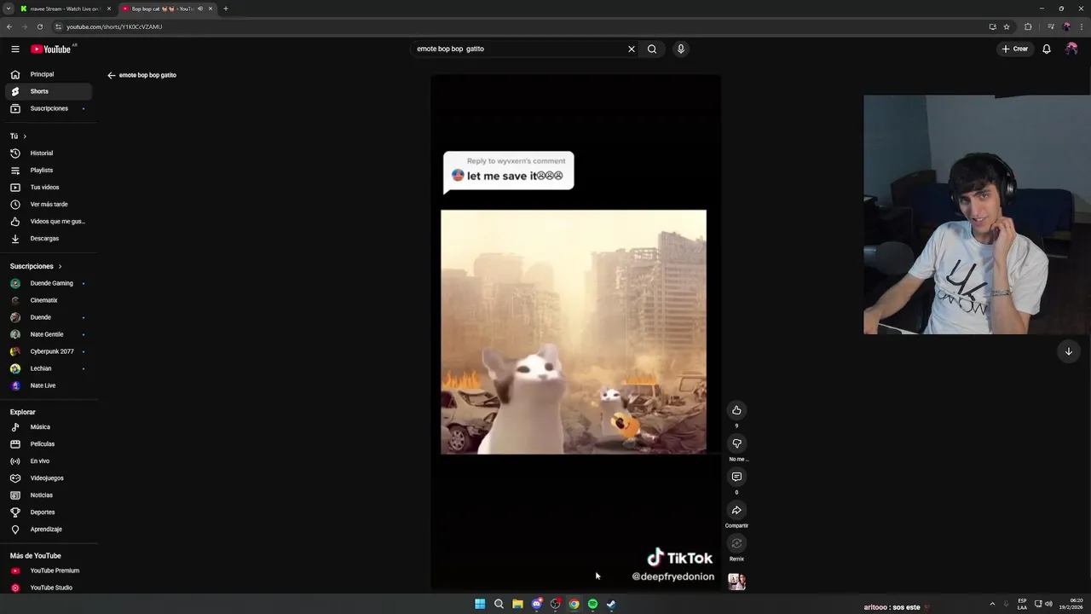This screenshot has width=1091, height=614.
Task: Dislike the short with thumbs down
Action: [736, 443]
